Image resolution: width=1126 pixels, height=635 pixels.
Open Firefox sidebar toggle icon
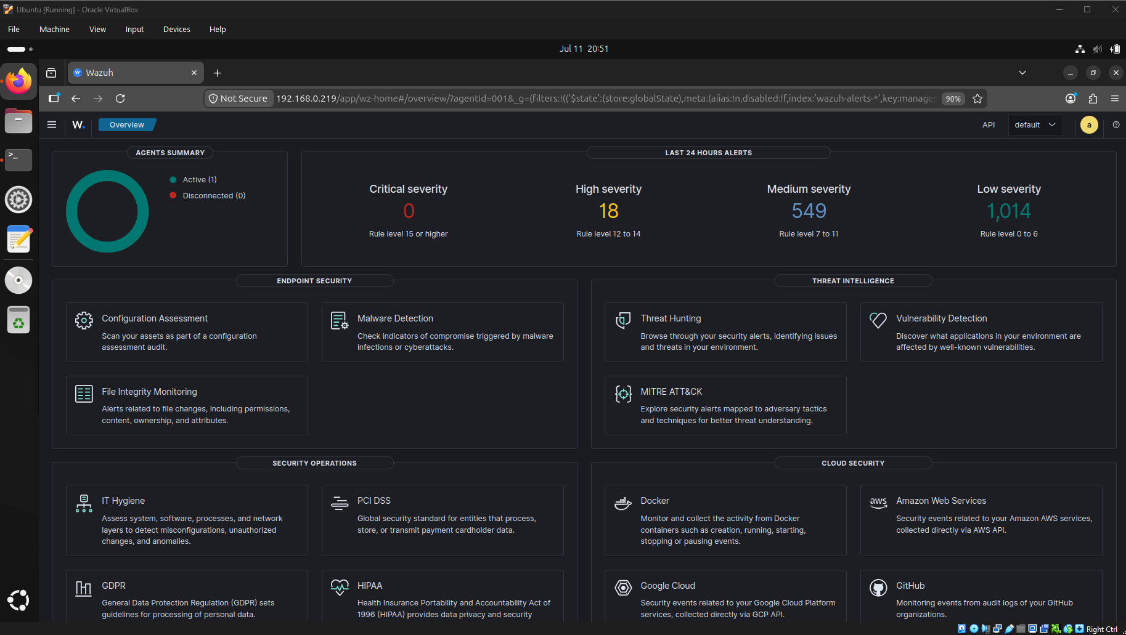[x=54, y=99]
